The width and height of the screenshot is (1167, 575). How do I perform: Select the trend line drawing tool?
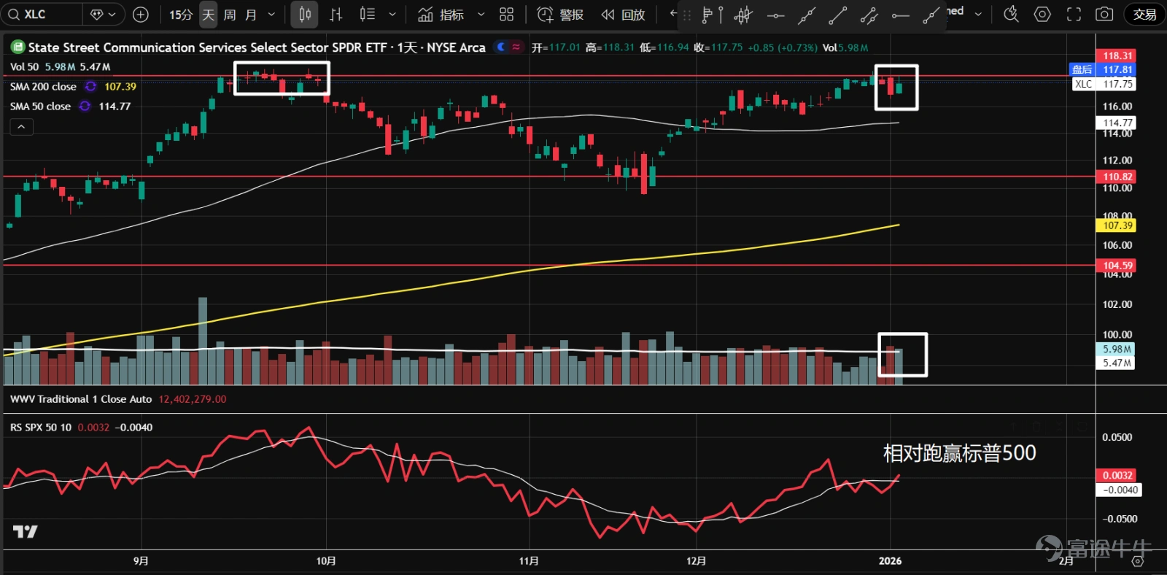pyautogui.click(x=838, y=15)
